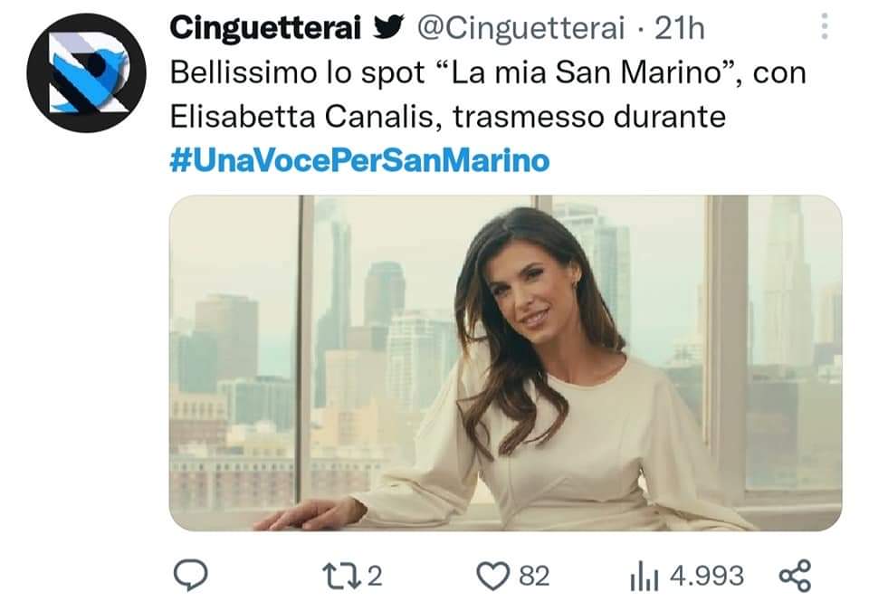Click the 21h timestamp
The height and width of the screenshot is (611, 869).
click(680, 28)
